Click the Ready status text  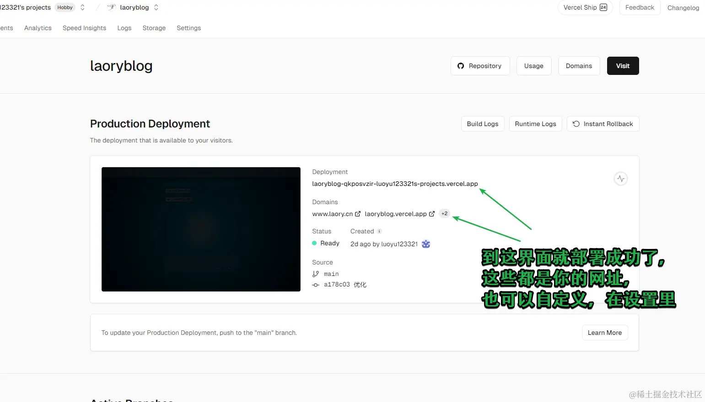[x=330, y=243]
